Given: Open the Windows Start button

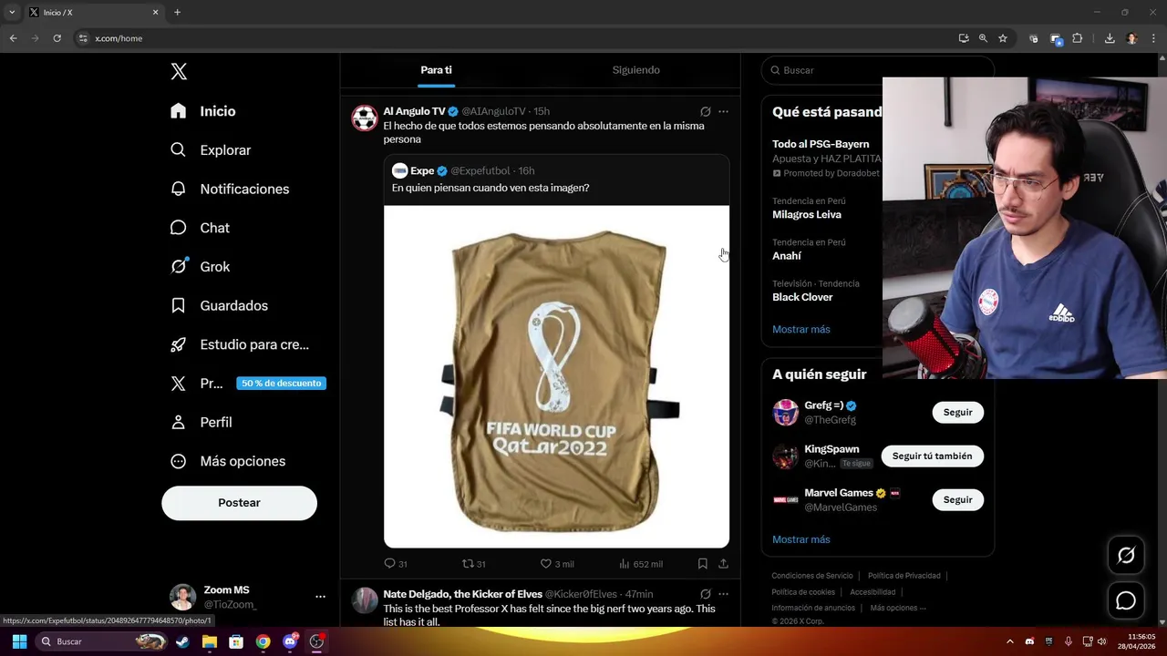Looking at the screenshot, I should click(19, 641).
